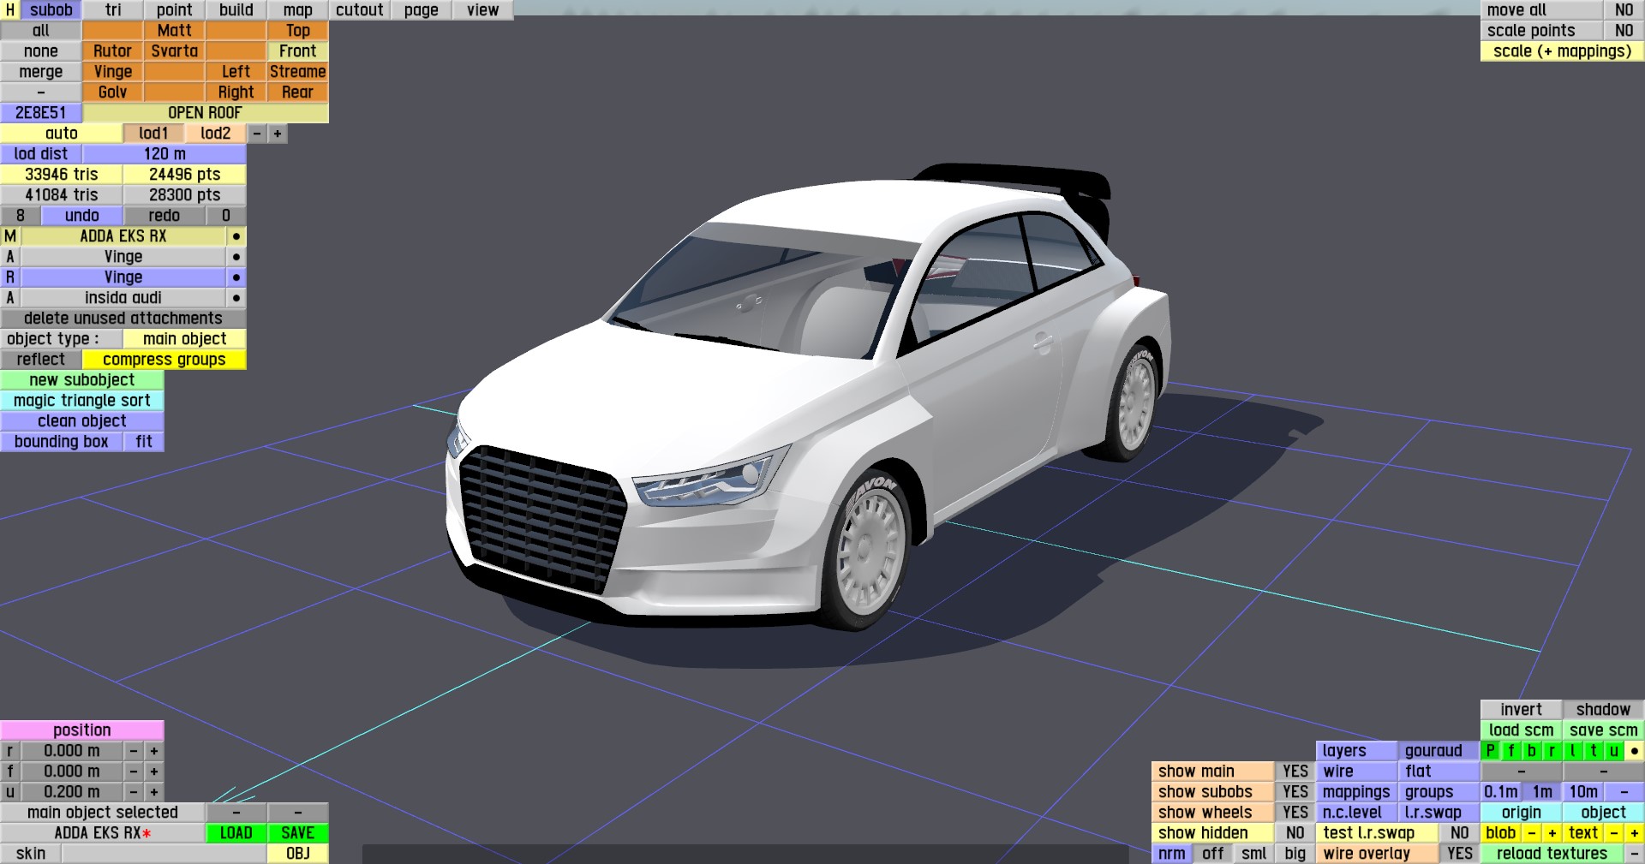Viewport: 1645px width, 864px height.
Task: Click minus next to lod2
Action: (x=257, y=133)
